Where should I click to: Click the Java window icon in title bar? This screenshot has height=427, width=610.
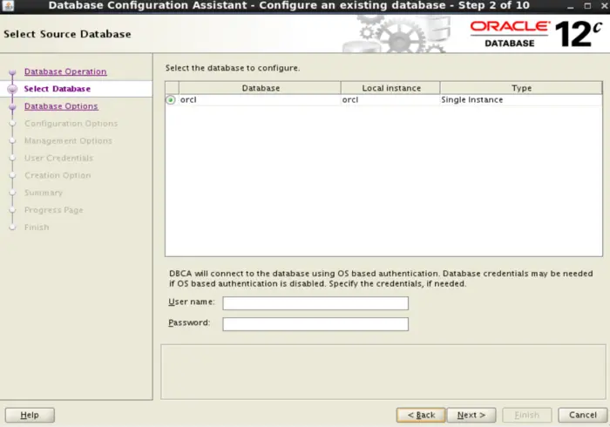[8, 5]
